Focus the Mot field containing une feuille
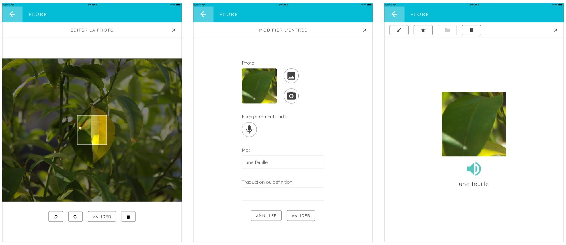566x245 pixels. (283, 162)
